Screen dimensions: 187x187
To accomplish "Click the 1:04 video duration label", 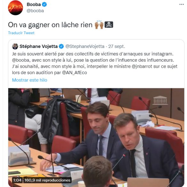I will [17, 180].
